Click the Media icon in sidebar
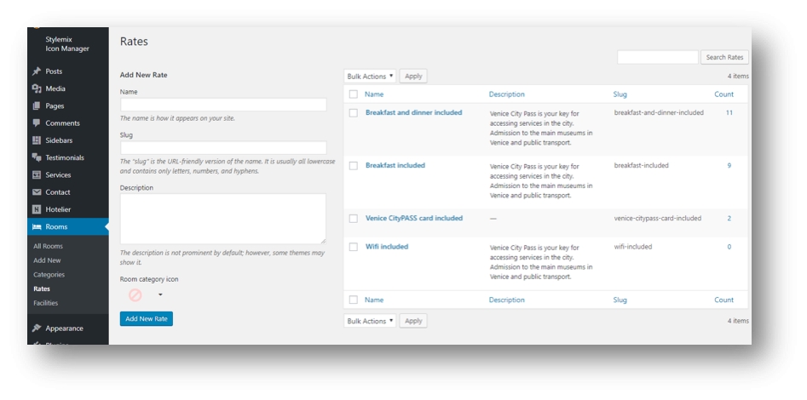 tap(37, 89)
